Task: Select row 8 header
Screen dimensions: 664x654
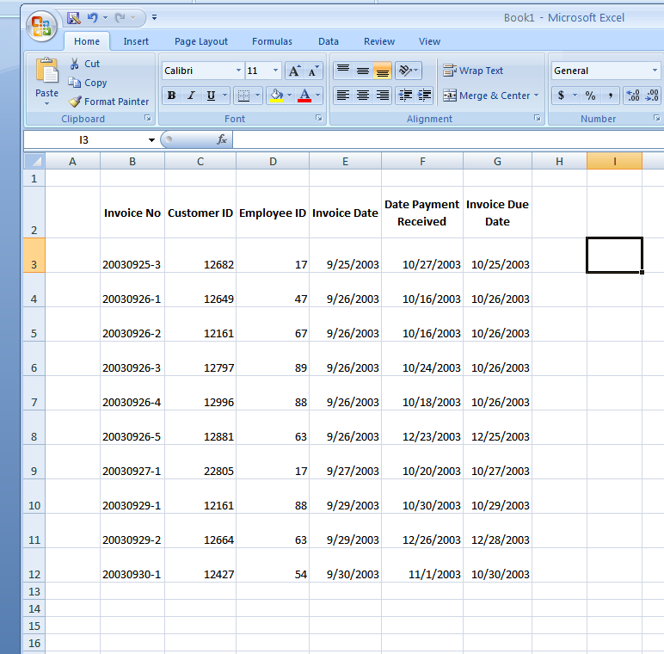Action: pos(34,428)
